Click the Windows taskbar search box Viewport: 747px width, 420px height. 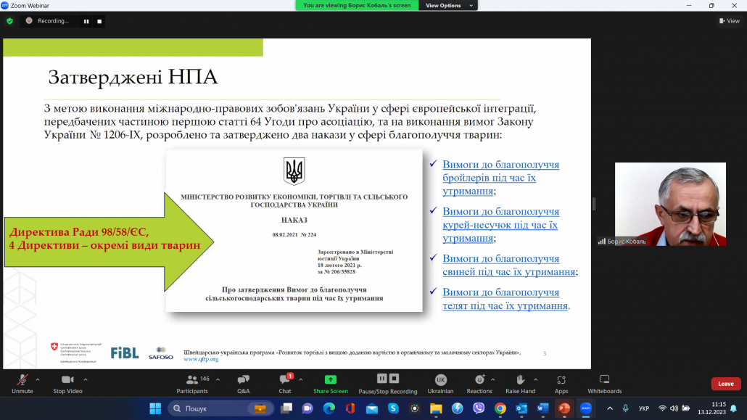(x=218, y=408)
